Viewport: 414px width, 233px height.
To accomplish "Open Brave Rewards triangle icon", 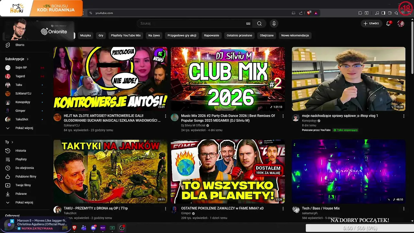I will [x=316, y=13].
